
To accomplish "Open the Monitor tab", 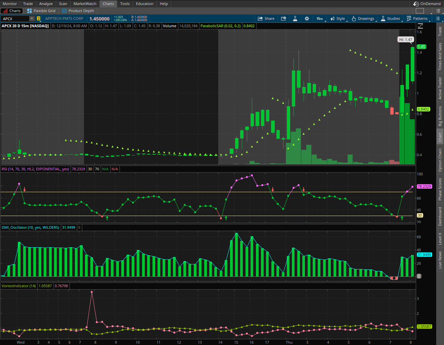I will coord(10,4).
